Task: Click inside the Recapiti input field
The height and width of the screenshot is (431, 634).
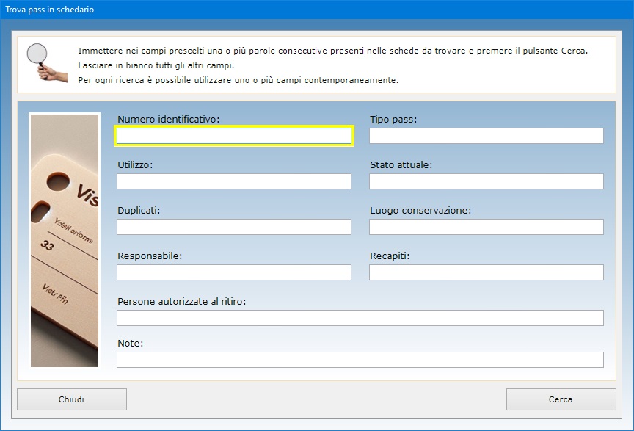Action: (x=486, y=272)
